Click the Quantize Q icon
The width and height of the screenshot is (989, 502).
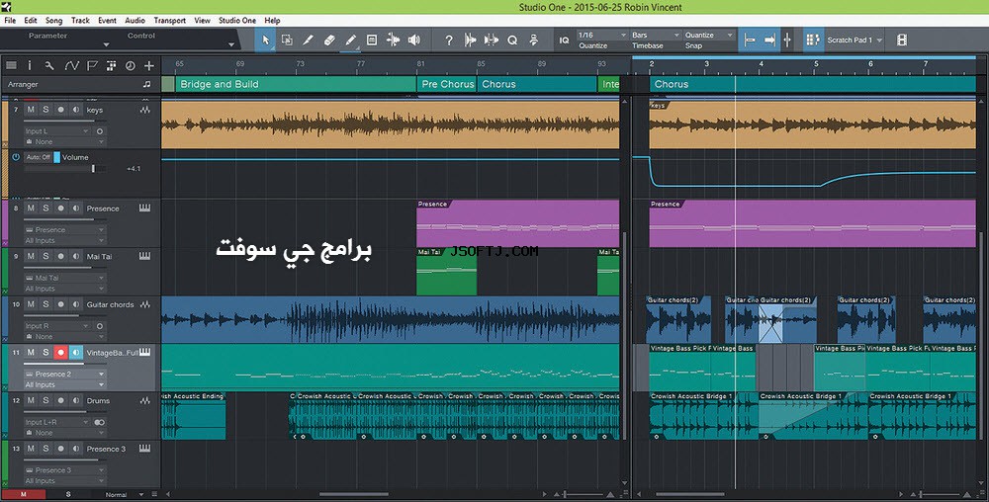512,40
